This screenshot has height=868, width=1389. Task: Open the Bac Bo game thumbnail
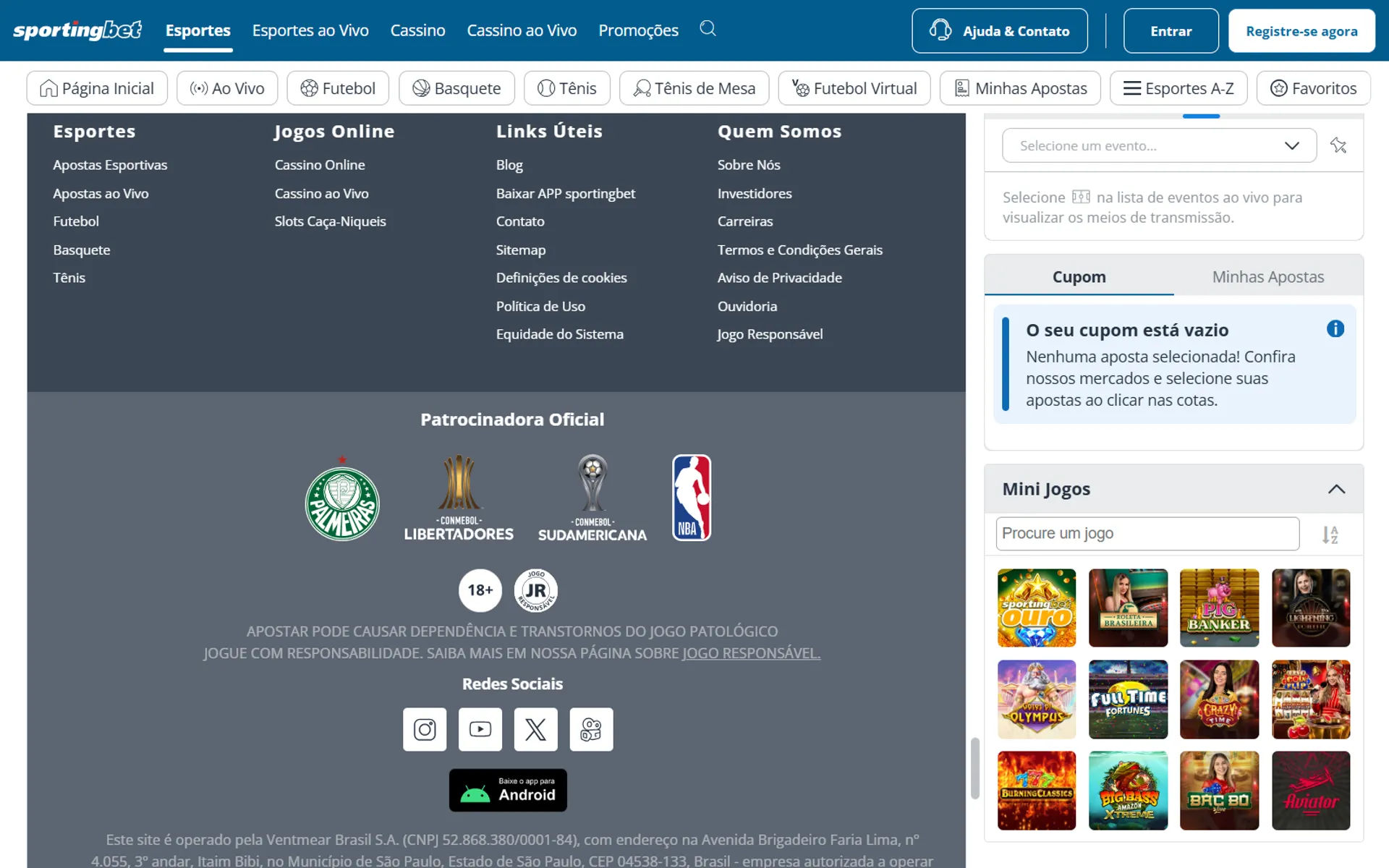click(1219, 790)
